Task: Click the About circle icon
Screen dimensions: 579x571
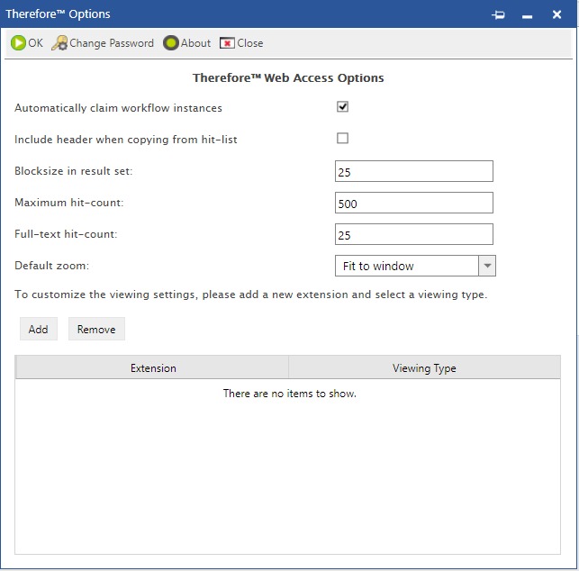Action: (x=170, y=43)
